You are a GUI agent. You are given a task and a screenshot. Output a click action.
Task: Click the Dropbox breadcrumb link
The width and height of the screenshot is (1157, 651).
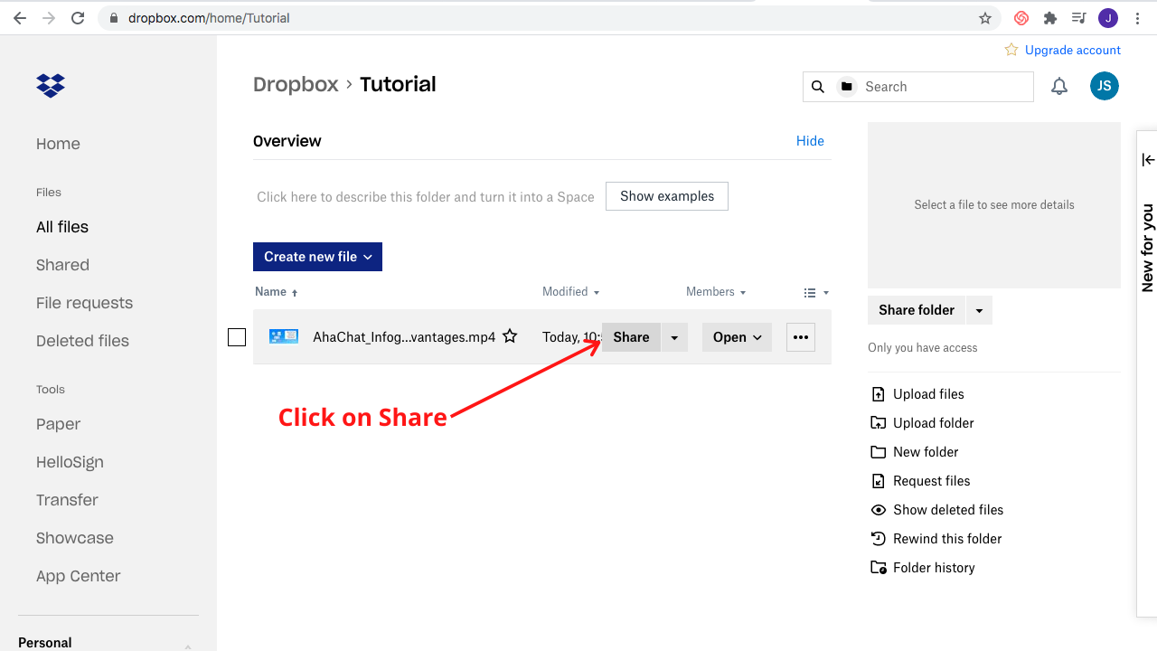click(x=296, y=84)
